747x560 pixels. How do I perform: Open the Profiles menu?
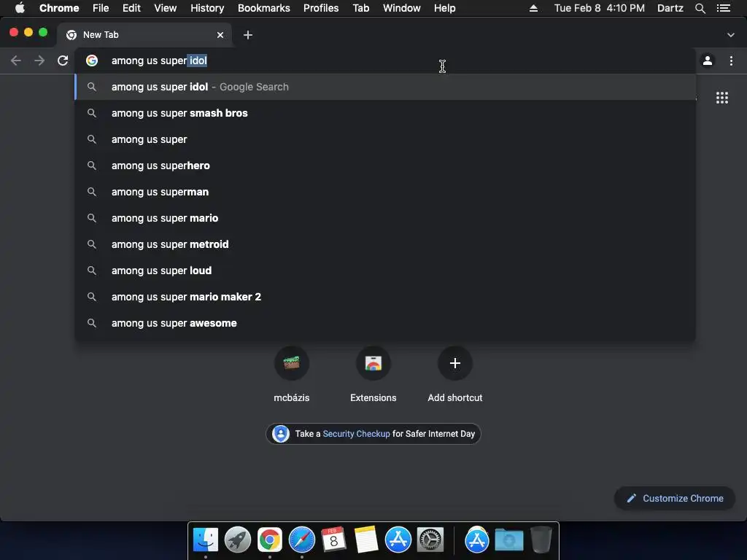(321, 8)
